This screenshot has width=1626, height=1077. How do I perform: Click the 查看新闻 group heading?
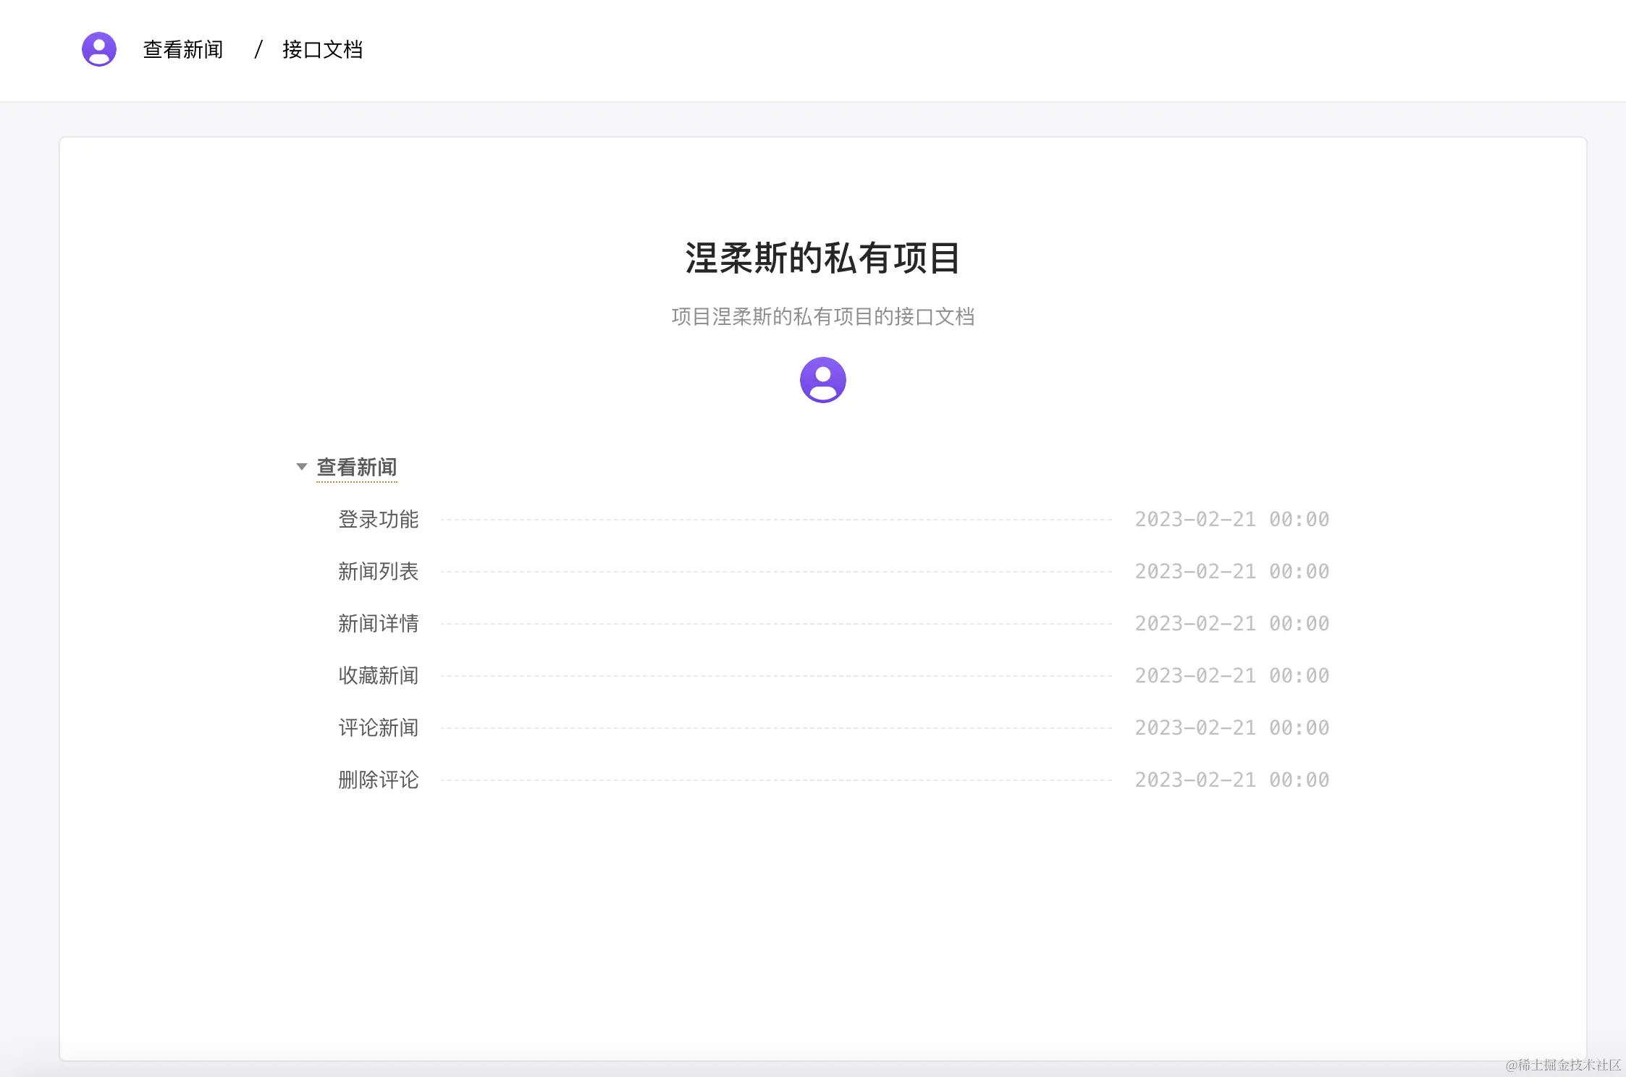click(x=357, y=467)
